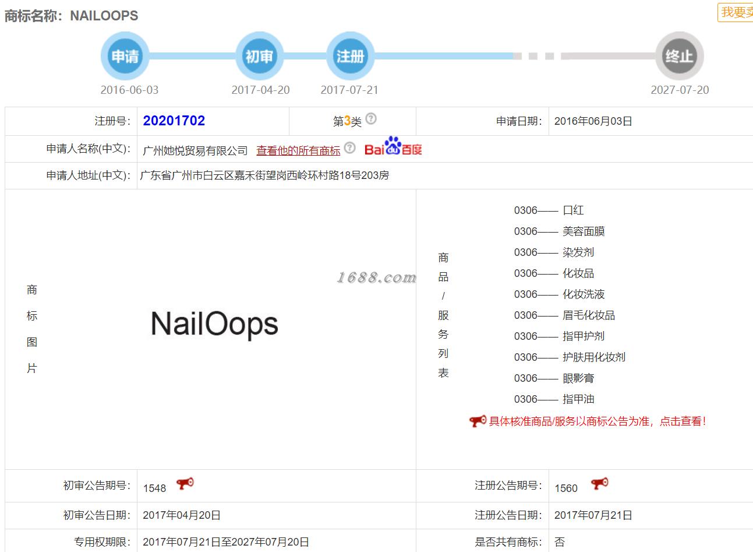Click the goods item 护肤用化妆剂
The width and height of the screenshot is (753, 552).
pos(594,357)
